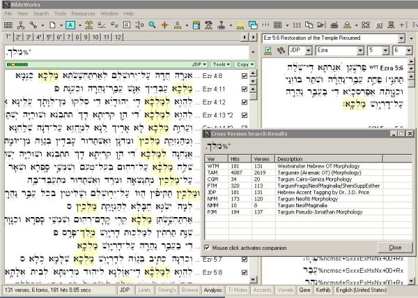The width and height of the screenshot is (418, 298).
Task: Click the chain link toolbar icon
Action: point(33,25)
